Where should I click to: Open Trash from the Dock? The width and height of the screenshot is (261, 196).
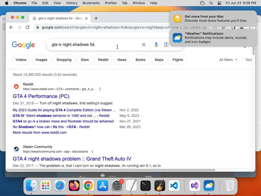tap(230, 186)
